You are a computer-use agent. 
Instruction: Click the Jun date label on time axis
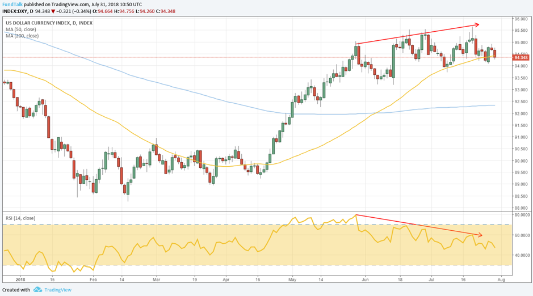365,280
